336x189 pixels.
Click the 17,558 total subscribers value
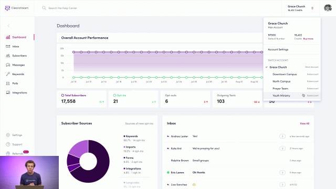pos(68,101)
